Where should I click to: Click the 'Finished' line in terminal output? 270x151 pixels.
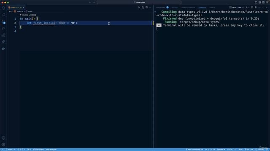click(x=211, y=18)
